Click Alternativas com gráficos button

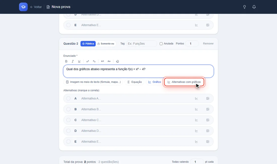184,82
